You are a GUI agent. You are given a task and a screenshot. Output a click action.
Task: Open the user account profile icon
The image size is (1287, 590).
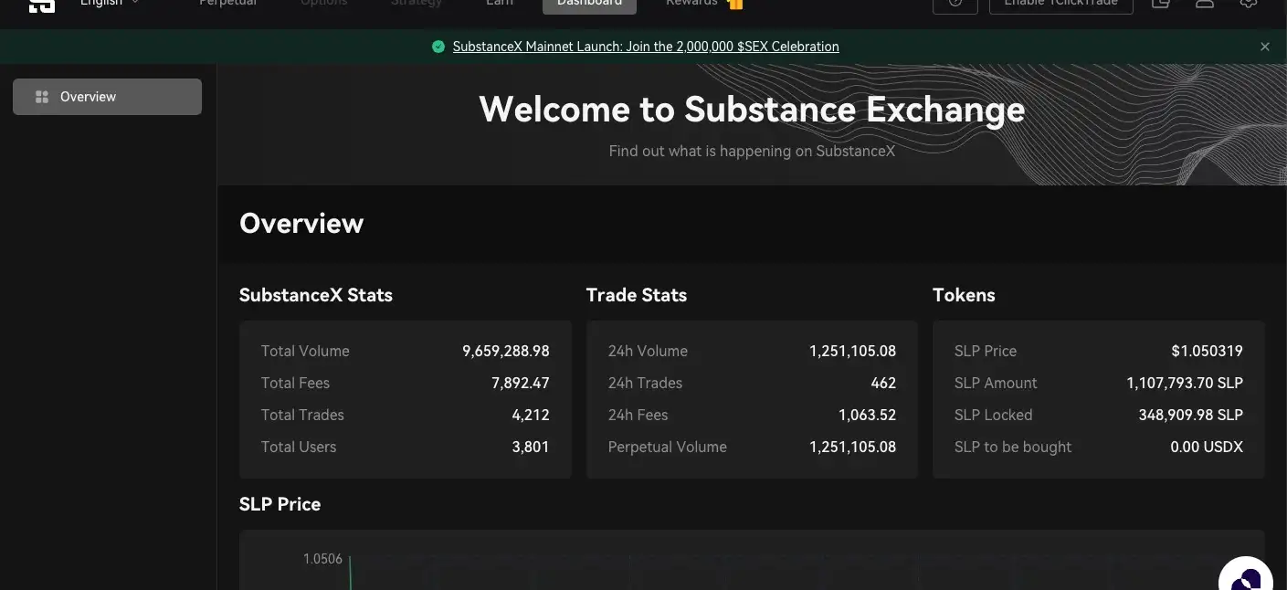point(1204,4)
